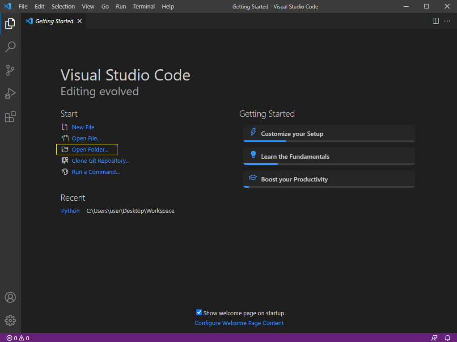Click the errors and warnings status indicator
The height and width of the screenshot is (342, 457).
tap(18, 338)
